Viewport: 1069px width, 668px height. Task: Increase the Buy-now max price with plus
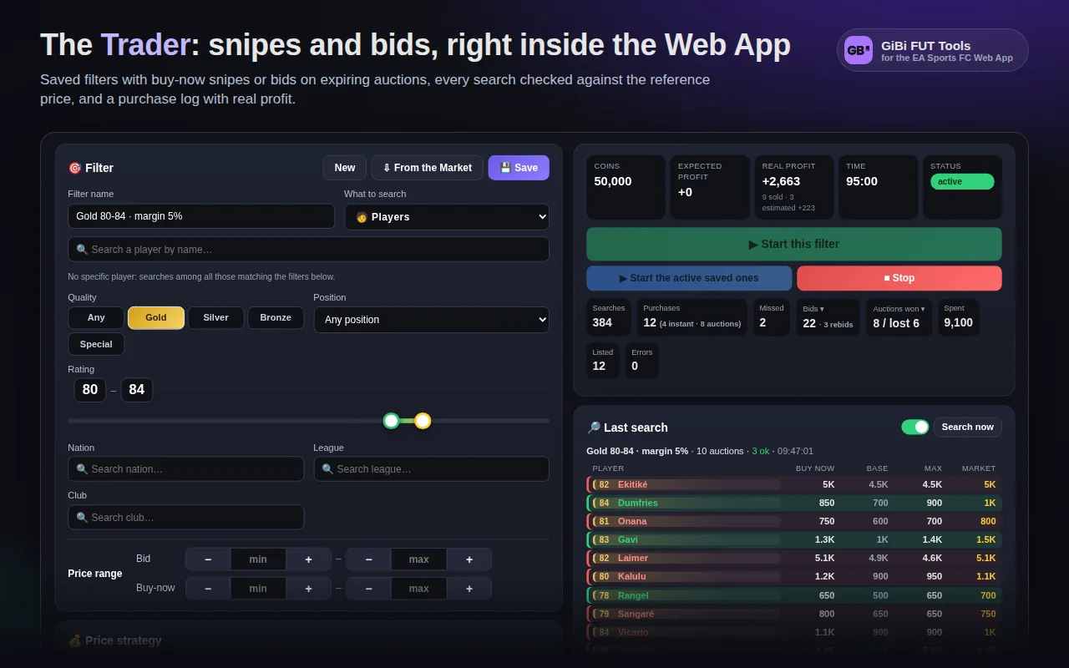469,589
